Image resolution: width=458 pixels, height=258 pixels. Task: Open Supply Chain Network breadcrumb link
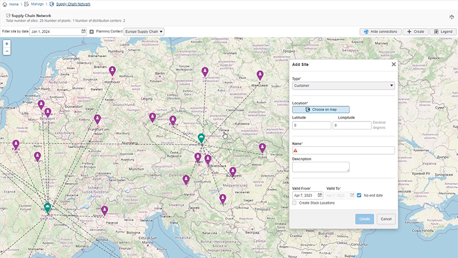(73, 4)
